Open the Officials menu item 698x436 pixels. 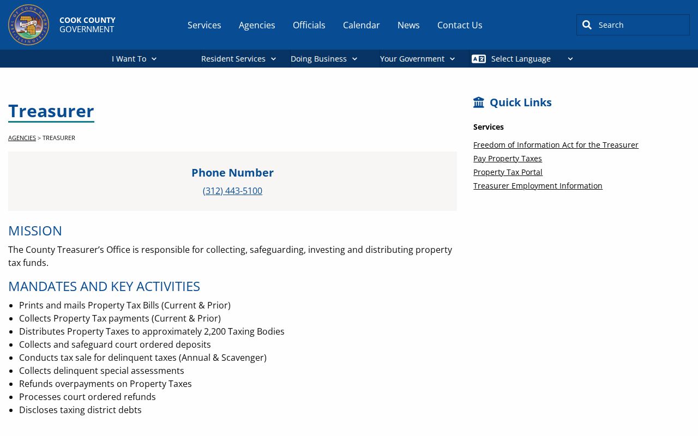coord(309,25)
